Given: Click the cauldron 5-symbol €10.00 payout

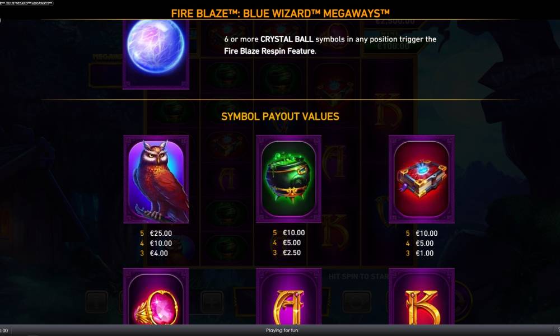Looking at the screenshot, I should coord(288,233).
